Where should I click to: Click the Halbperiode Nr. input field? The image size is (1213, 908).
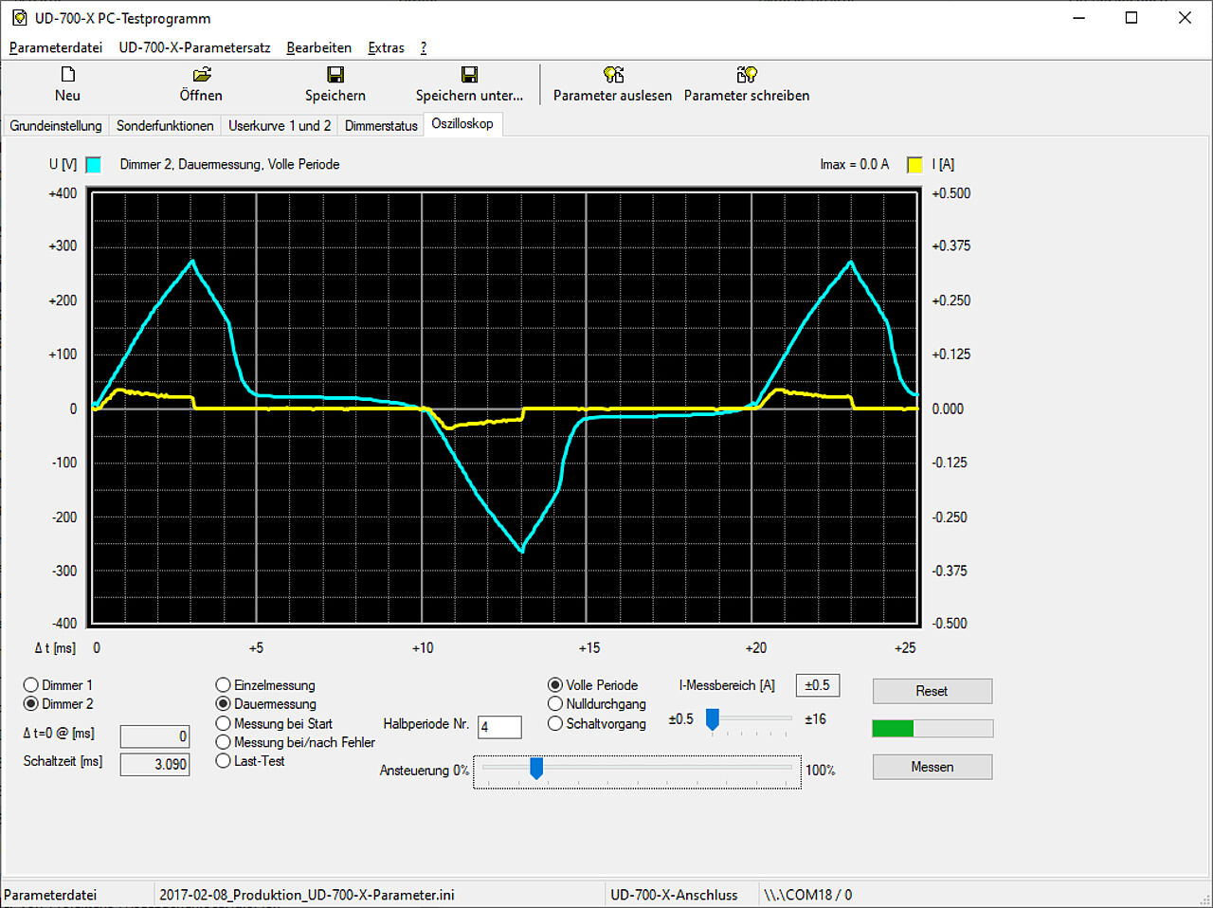click(499, 727)
